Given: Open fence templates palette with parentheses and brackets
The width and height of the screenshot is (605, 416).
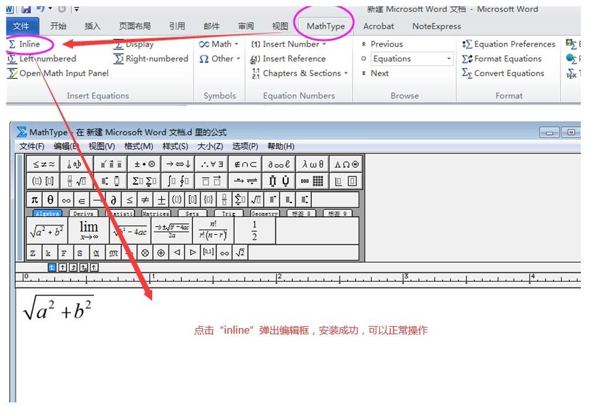Looking at the screenshot, I should click(x=43, y=181).
